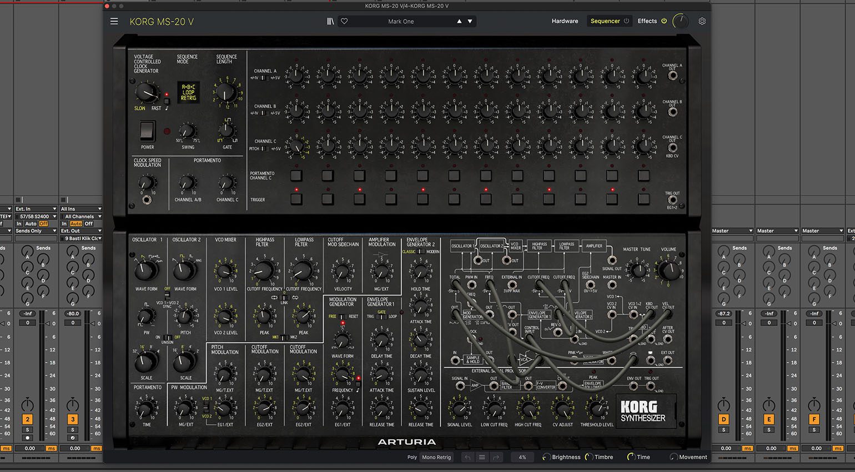Click the Signal In jack in External Signal Processor
Image resolution: width=855 pixels, height=472 pixels.
pos(460,386)
